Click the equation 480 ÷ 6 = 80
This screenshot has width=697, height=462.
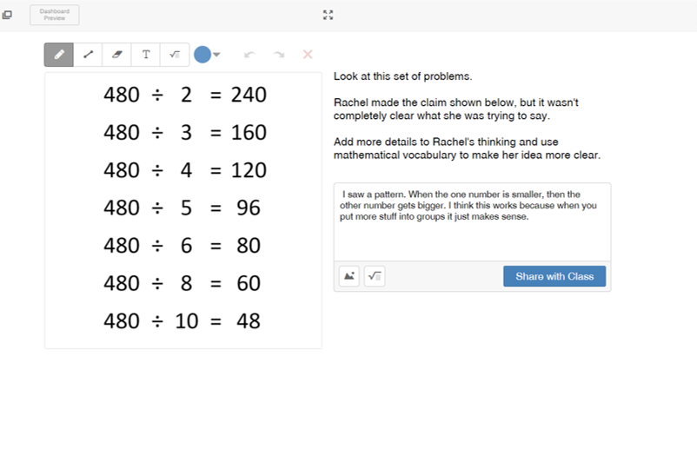[183, 246]
